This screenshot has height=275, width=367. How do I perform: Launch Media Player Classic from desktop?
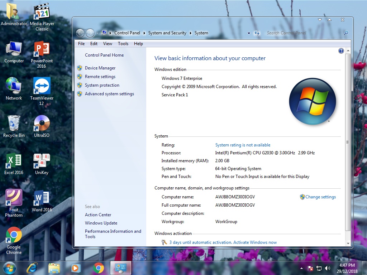tap(42, 16)
